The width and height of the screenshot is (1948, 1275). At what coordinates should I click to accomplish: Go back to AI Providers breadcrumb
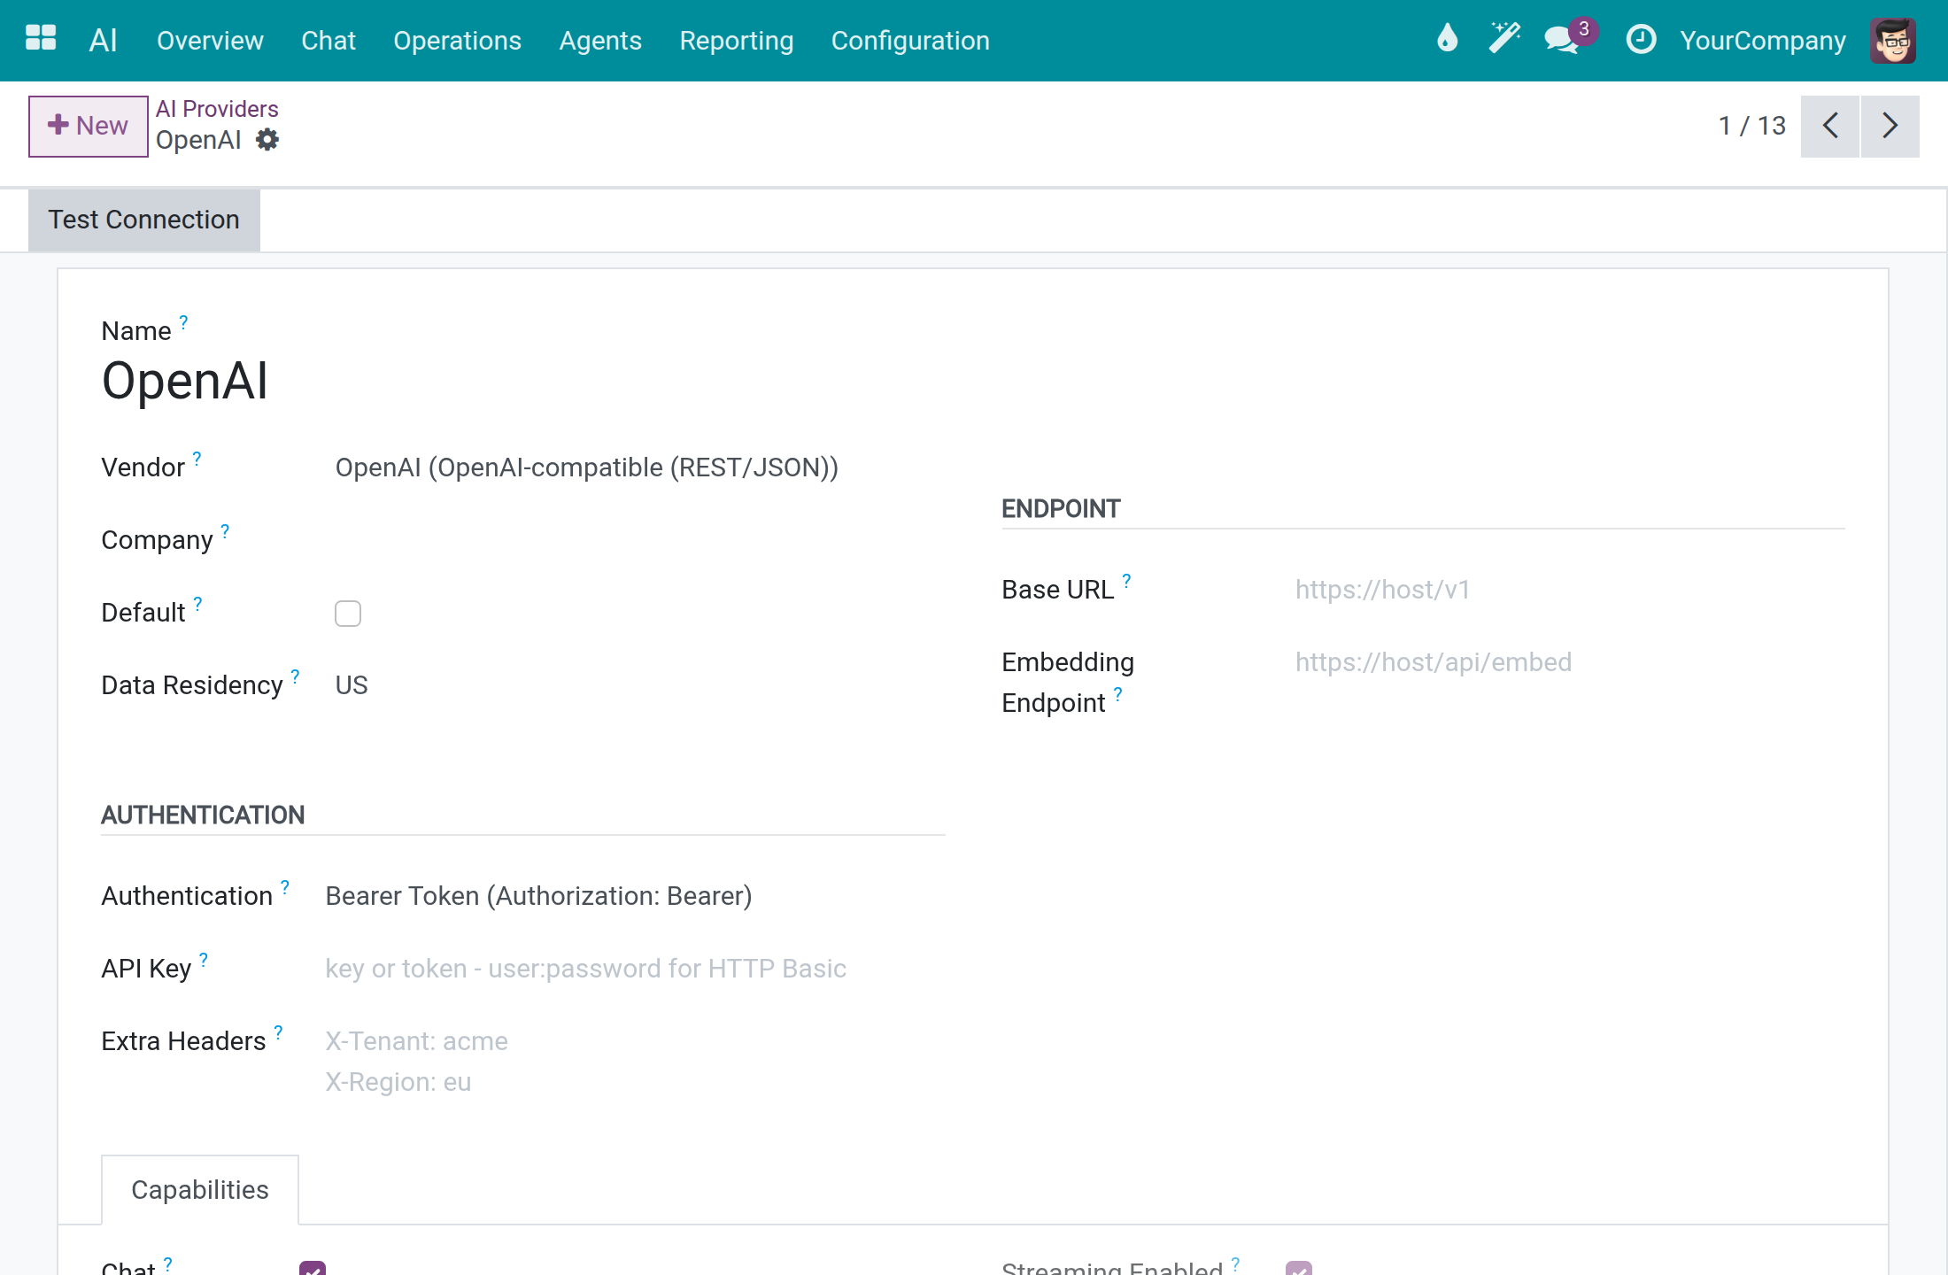tap(217, 109)
